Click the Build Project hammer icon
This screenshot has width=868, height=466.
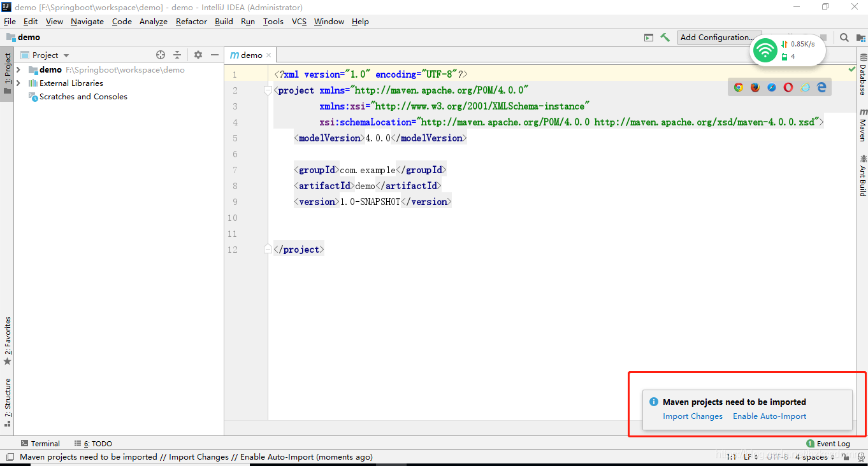click(665, 38)
